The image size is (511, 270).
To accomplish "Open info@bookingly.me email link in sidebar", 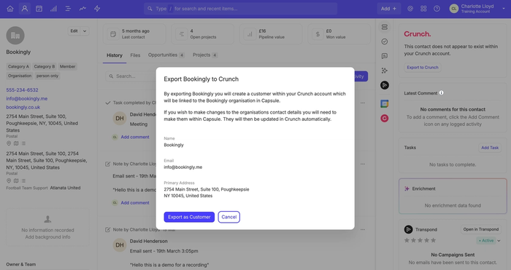I will click(27, 98).
